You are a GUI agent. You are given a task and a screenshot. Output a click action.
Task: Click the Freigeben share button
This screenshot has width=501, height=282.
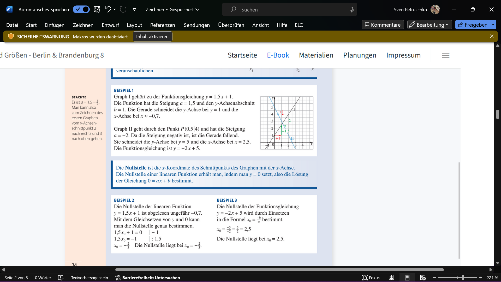tap(473, 25)
